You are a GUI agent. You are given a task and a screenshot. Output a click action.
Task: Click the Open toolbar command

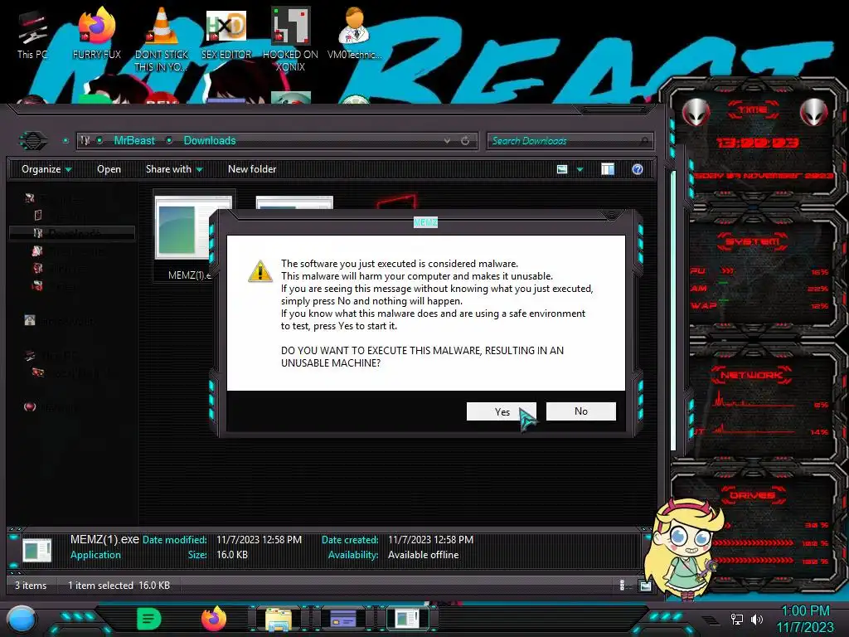click(x=109, y=169)
